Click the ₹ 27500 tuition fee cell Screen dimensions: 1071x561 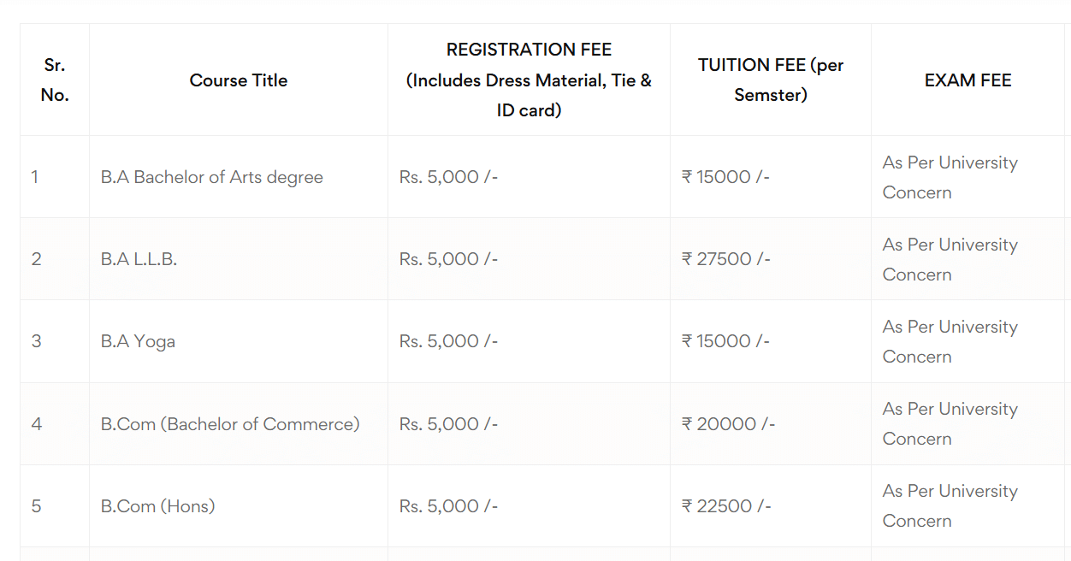(x=725, y=259)
